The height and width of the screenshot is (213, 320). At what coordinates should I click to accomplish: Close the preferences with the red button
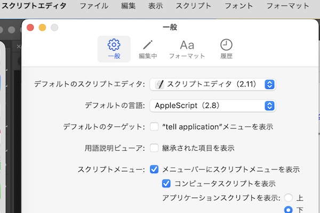pyautogui.click(x=30, y=27)
